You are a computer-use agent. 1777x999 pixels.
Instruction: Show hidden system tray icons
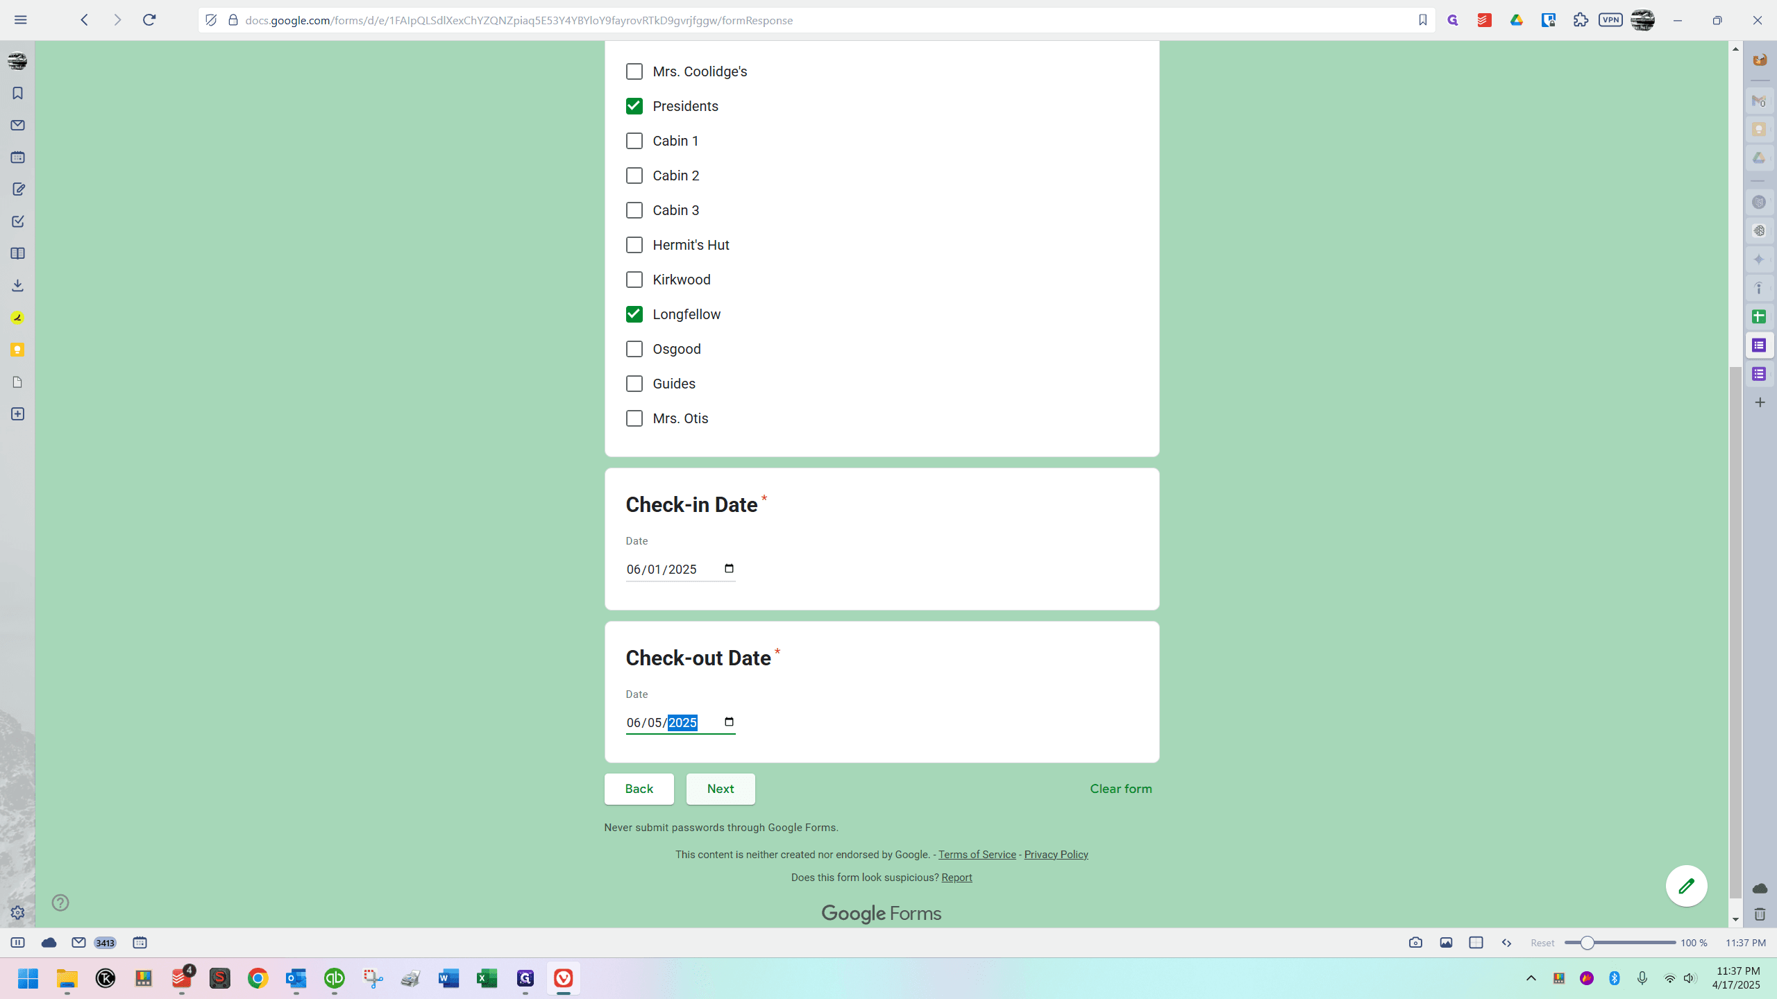(x=1531, y=978)
